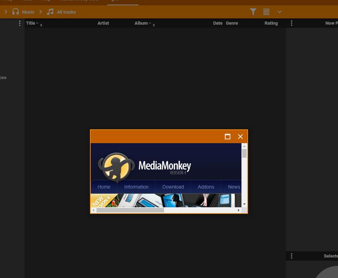
Task: Click the headphones Music icon
Action: tap(16, 12)
